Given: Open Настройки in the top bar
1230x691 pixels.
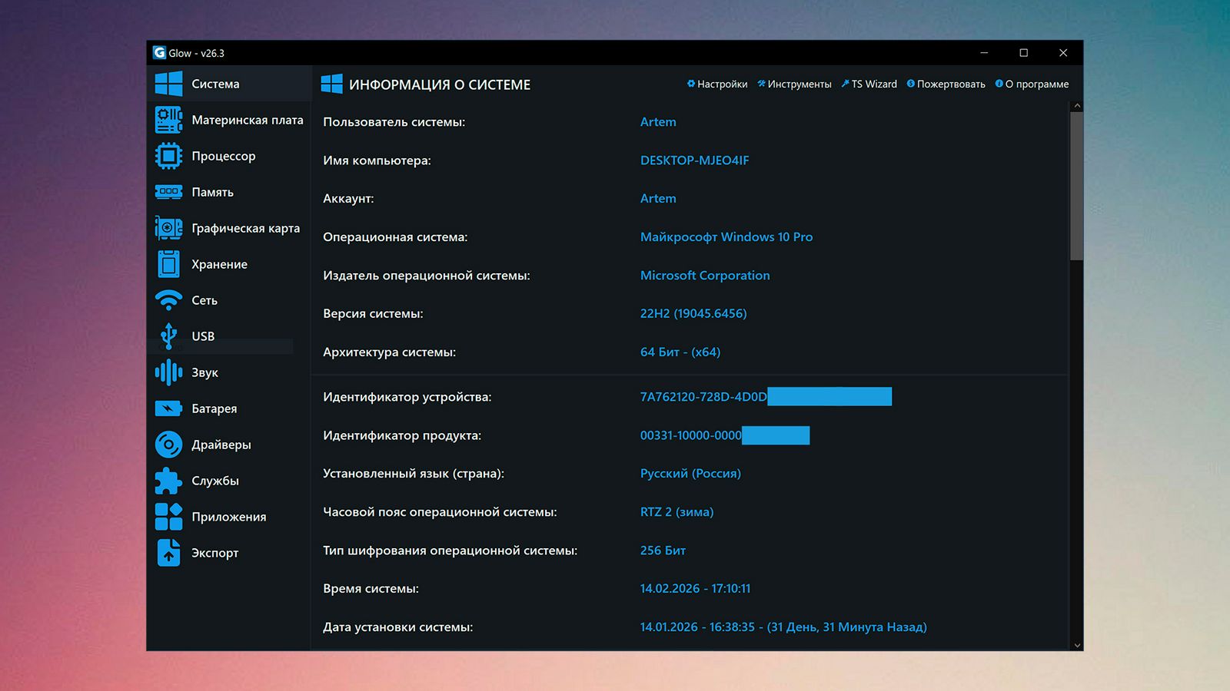Looking at the screenshot, I should (717, 84).
